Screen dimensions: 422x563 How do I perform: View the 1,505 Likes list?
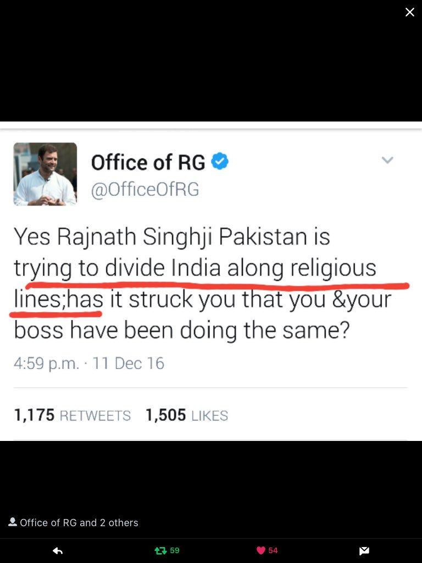[x=187, y=415]
